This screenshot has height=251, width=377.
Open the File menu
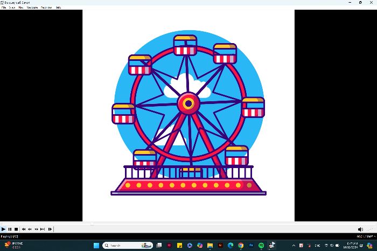(x=4, y=8)
